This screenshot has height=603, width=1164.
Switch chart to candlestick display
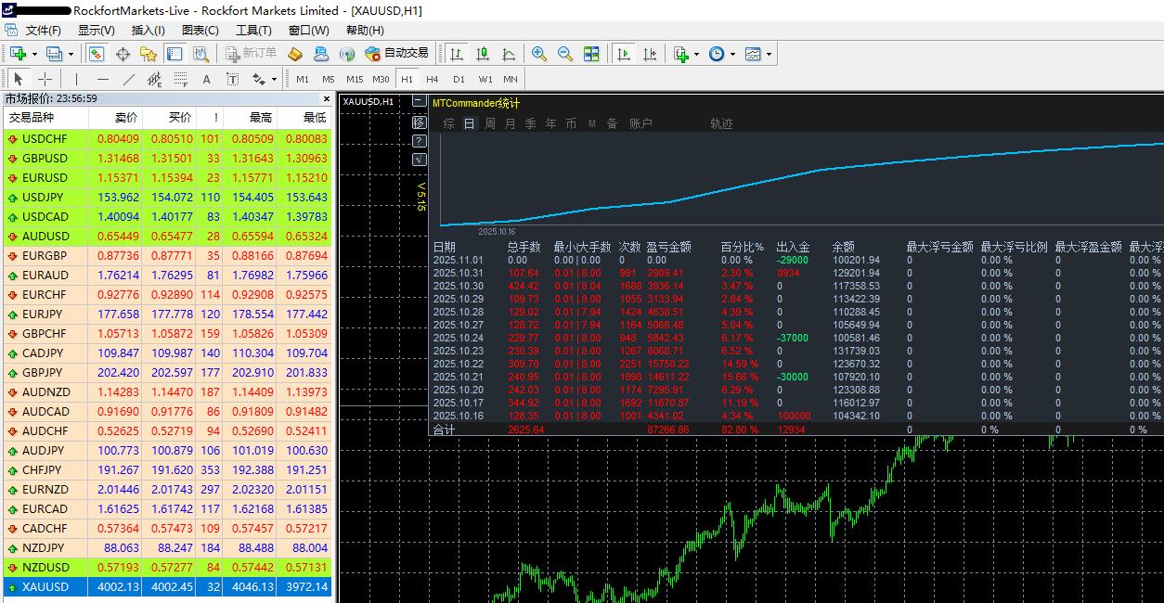pos(483,54)
